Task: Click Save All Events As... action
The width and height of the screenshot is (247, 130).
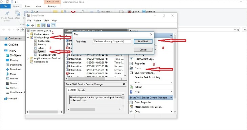Action: pyautogui.click(x=144, y=73)
